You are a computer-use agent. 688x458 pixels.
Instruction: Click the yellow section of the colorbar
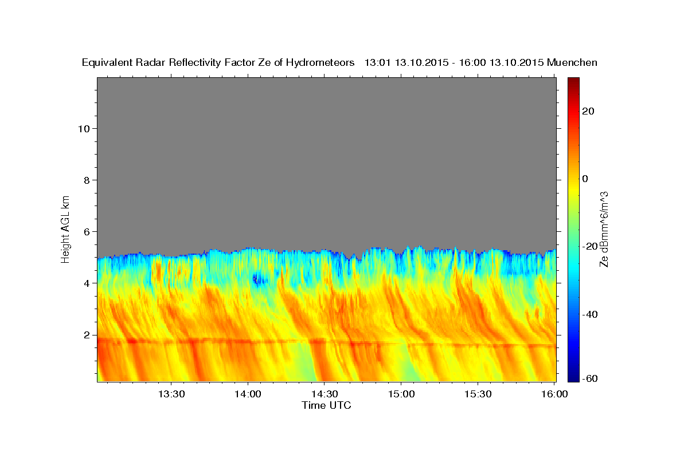pos(573,189)
